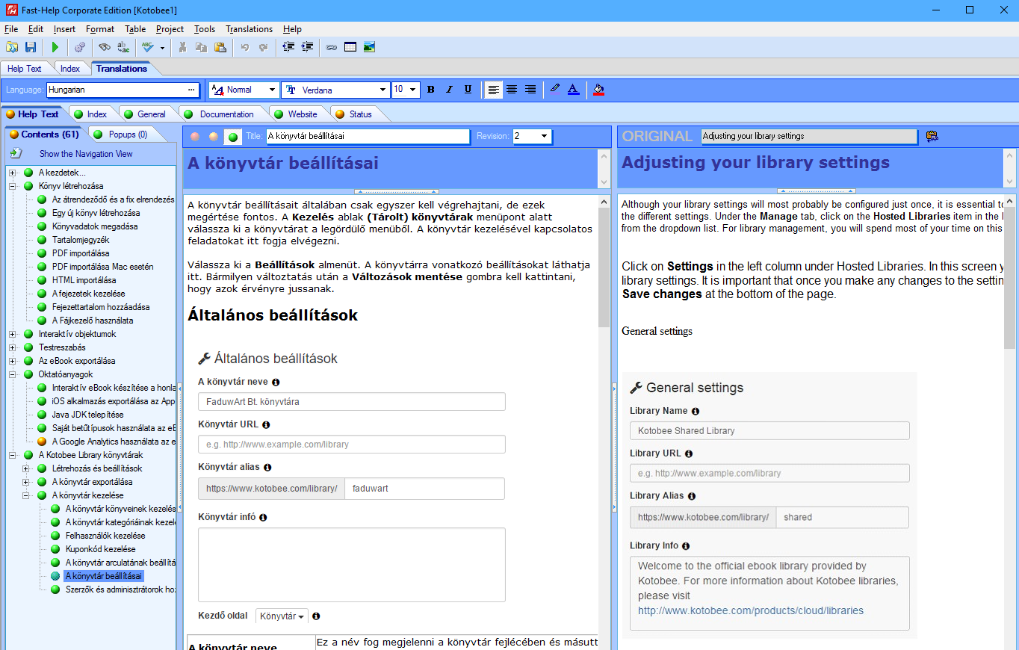This screenshot has height=650, width=1019.
Task: Open the Verdana font dropdown
Action: [x=382, y=90]
